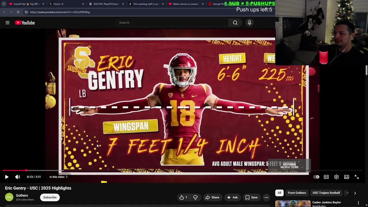Switch to Makai Lemon vs Leonard tab
368x207 pixels.
pyautogui.click(x=185, y=4)
